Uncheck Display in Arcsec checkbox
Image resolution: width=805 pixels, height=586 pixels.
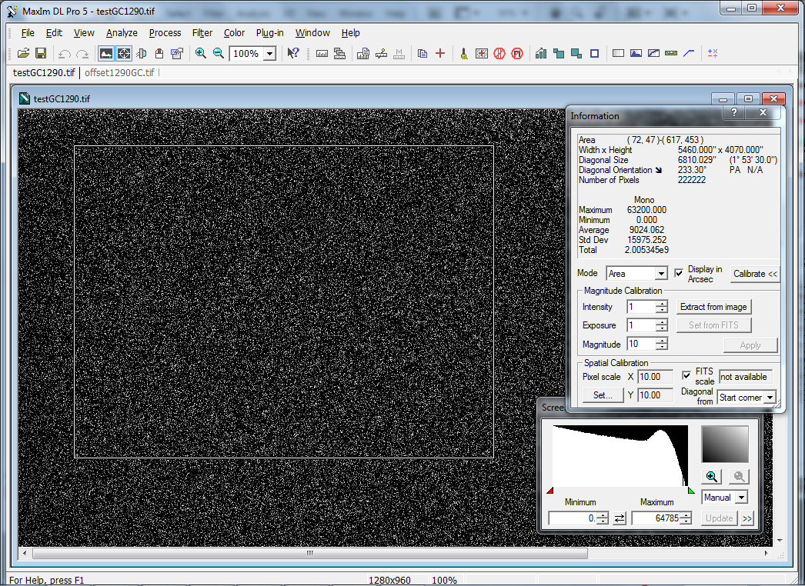pyautogui.click(x=679, y=273)
